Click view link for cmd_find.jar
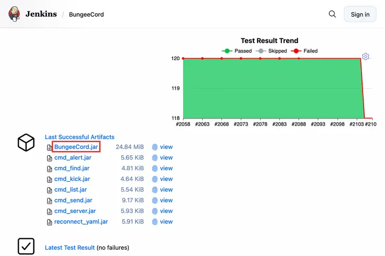 [166, 168]
